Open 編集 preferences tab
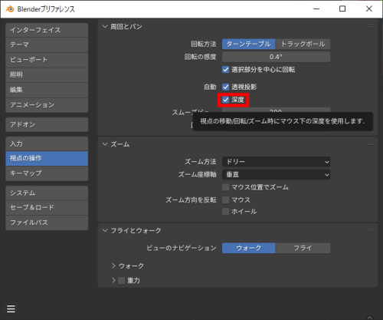383x320 pixels. click(x=47, y=90)
